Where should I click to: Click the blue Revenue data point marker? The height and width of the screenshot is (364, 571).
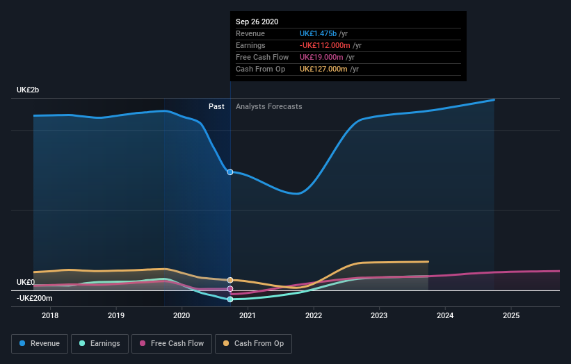pos(230,172)
